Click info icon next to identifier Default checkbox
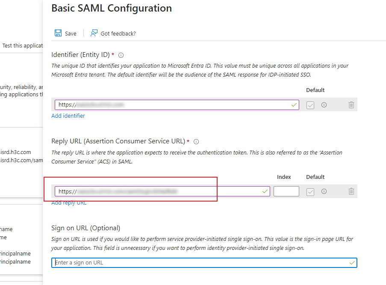 pos(324,105)
